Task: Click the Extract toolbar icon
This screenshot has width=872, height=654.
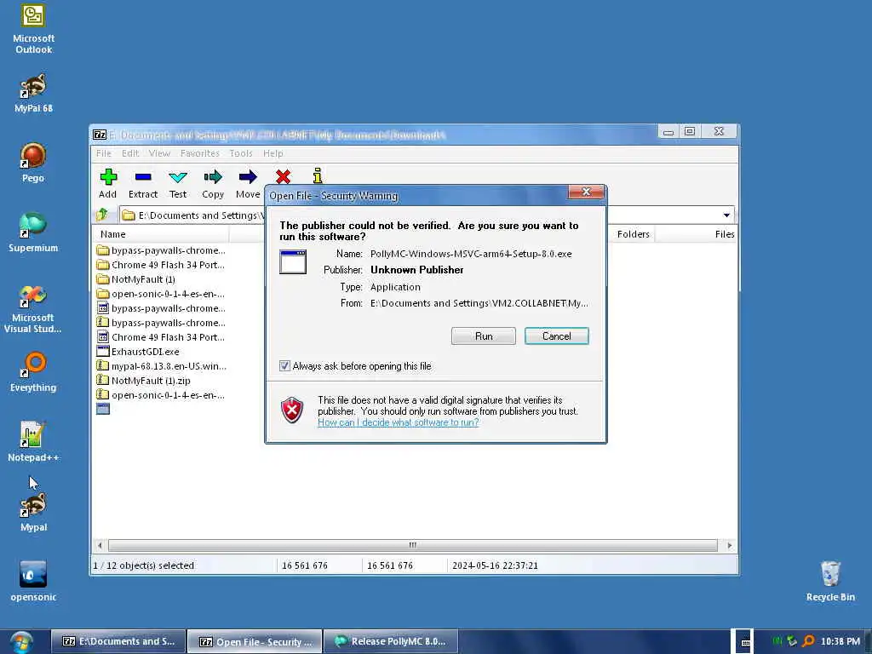Action: (x=143, y=177)
